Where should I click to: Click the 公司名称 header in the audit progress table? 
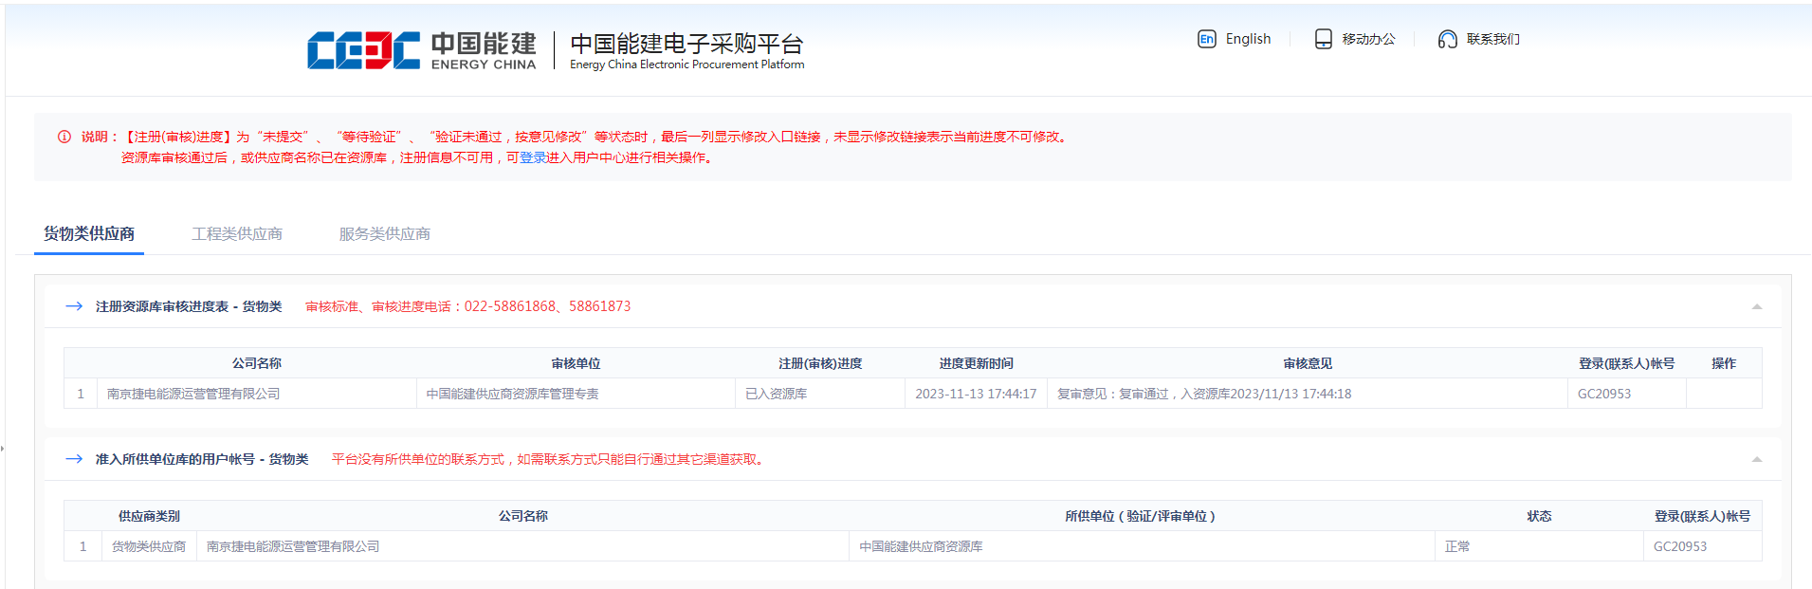[257, 363]
